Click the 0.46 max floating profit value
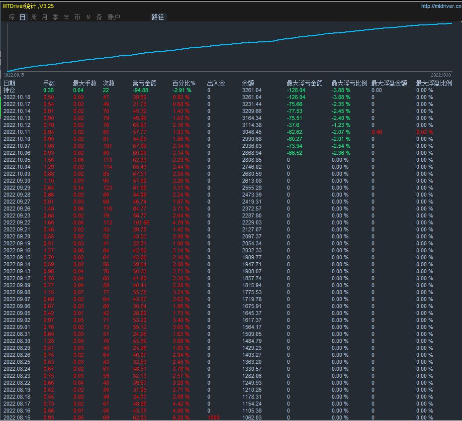 (377, 132)
